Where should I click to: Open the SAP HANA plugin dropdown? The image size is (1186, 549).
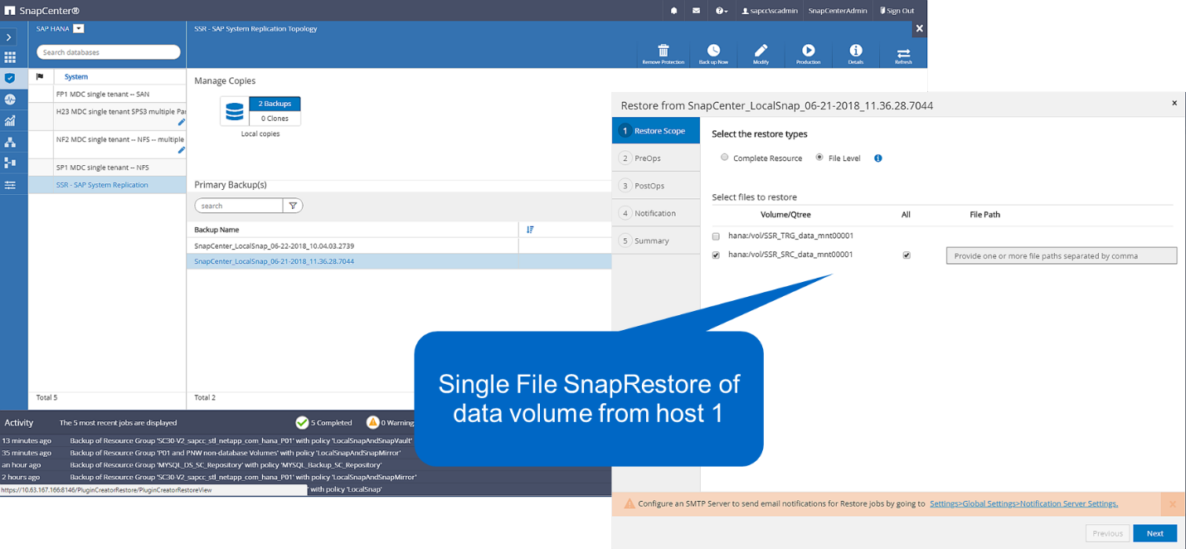point(79,29)
